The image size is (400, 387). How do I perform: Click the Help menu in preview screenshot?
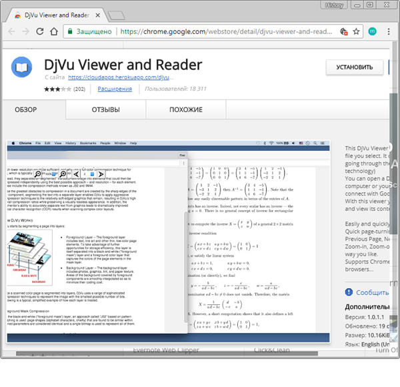pos(133,143)
